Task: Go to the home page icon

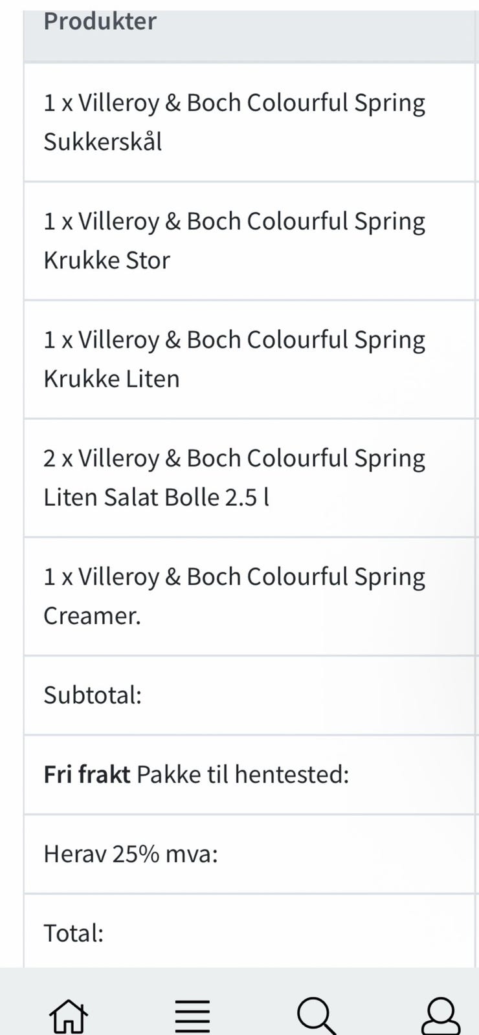Action: [x=69, y=1014]
